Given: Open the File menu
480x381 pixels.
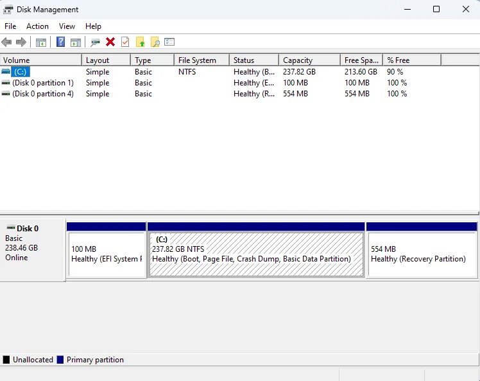Looking at the screenshot, I should (10, 26).
